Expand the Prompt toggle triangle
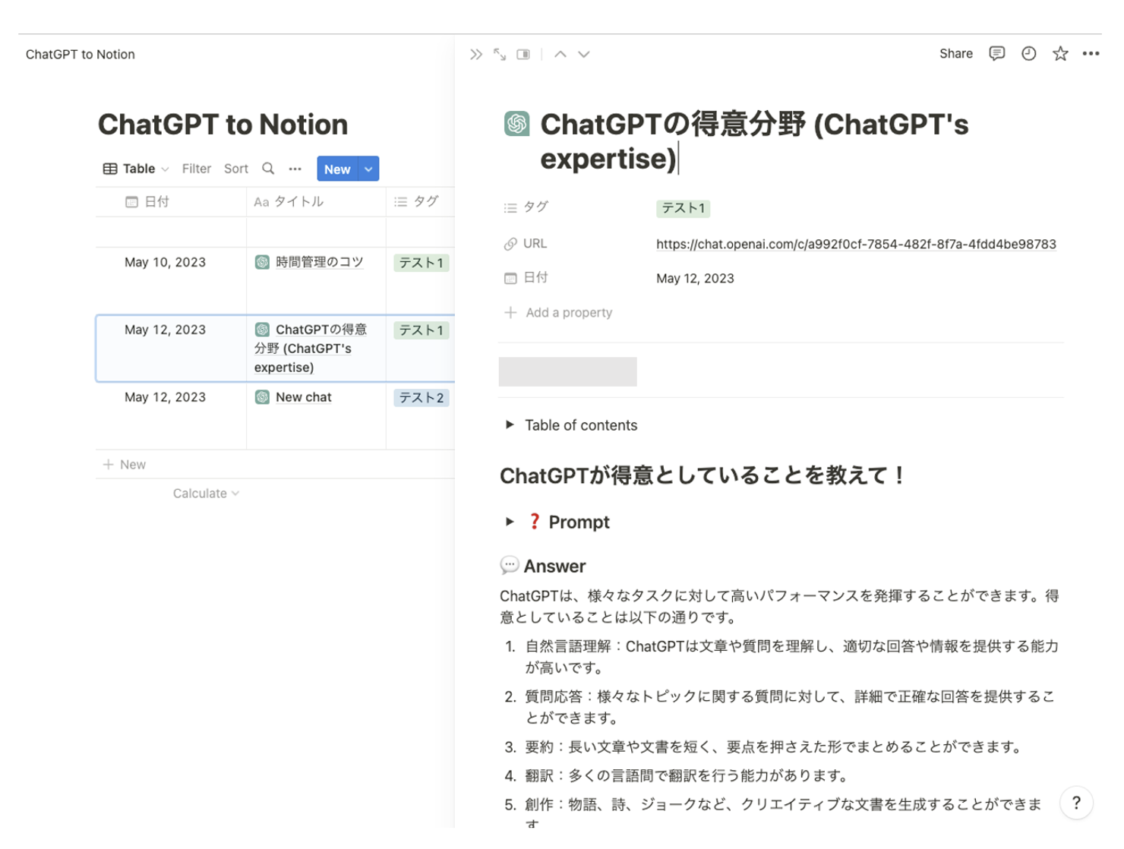Screen dimensions: 1124x849 pos(510,522)
